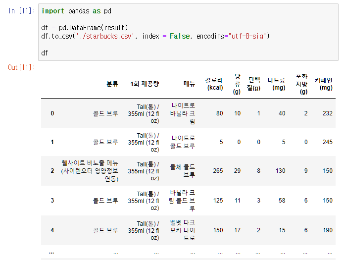Viewport: 345px width, 260px height.
Task: Click the './starbucks.csv' string in the code
Action: [x=105, y=36]
